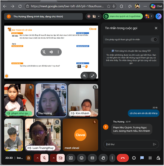Open browser extensions puzzle icon
This screenshot has width=164, height=166.
[x=121, y=6]
